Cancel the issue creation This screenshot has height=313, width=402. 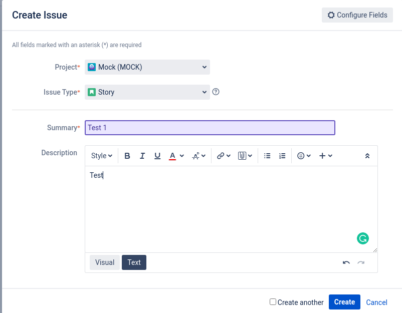[x=376, y=302]
